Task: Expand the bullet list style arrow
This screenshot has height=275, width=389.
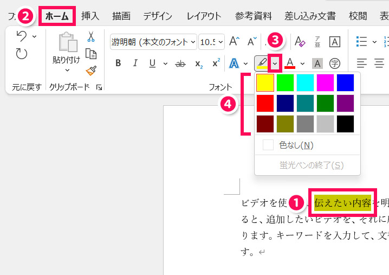Action: tap(374, 42)
